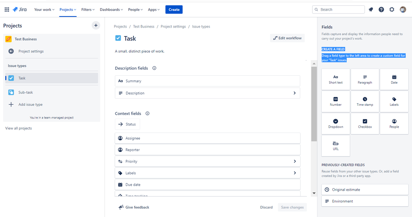Image resolution: width=412 pixels, height=217 pixels.
Task: Select Task issue type in sidebar
Action: 52,78
